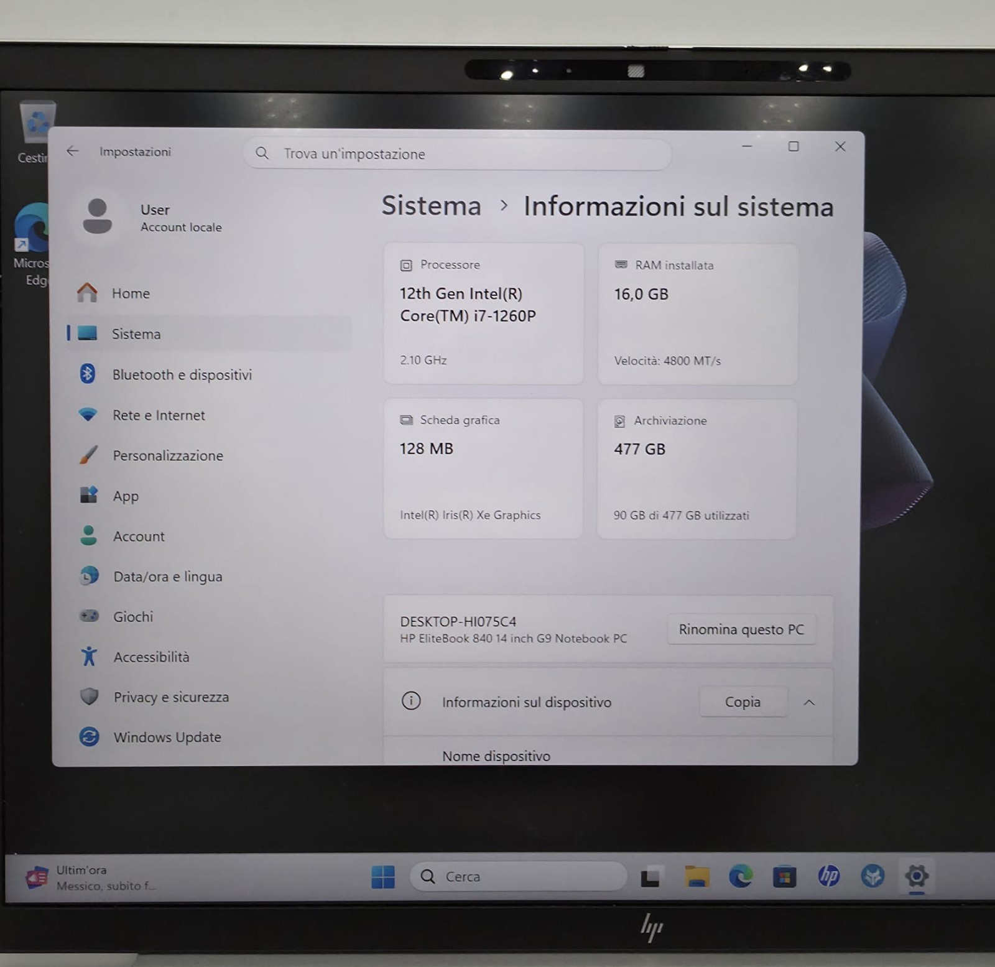Open Task View from the taskbar
995x967 pixels.
click(650, 877)
